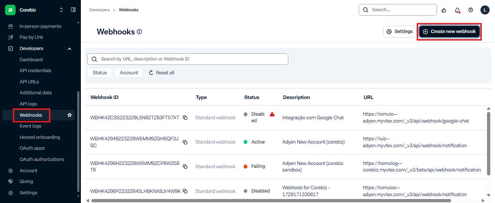Click the thumbs-up feedback icon

tap(444, 10)
